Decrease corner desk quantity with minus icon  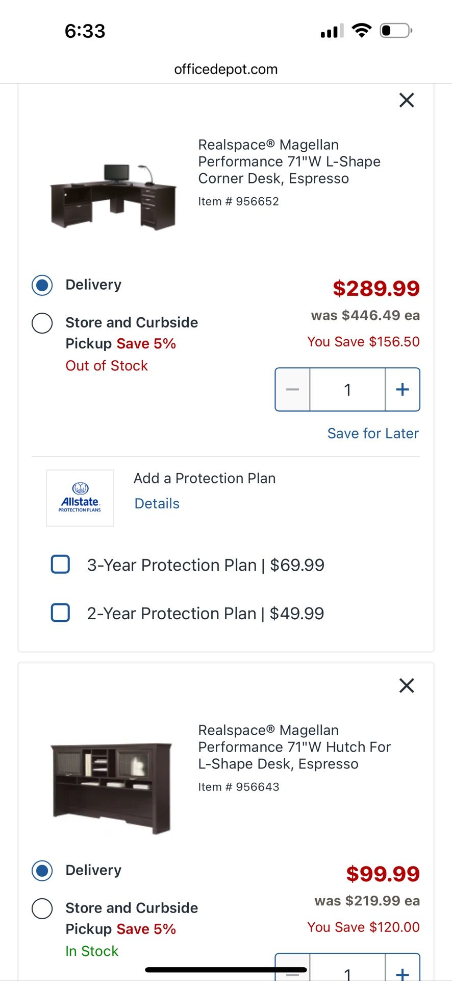[x=293, y=390]
